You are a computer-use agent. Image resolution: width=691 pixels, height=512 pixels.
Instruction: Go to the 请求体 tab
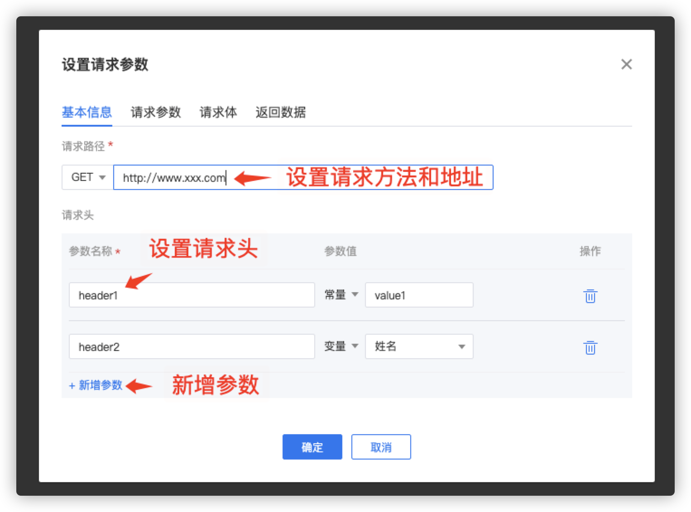tap(218, 112)
